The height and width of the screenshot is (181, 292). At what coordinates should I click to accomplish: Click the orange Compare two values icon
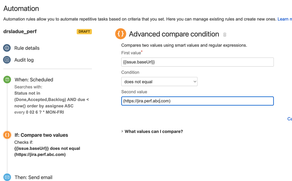tap(7, 135)
